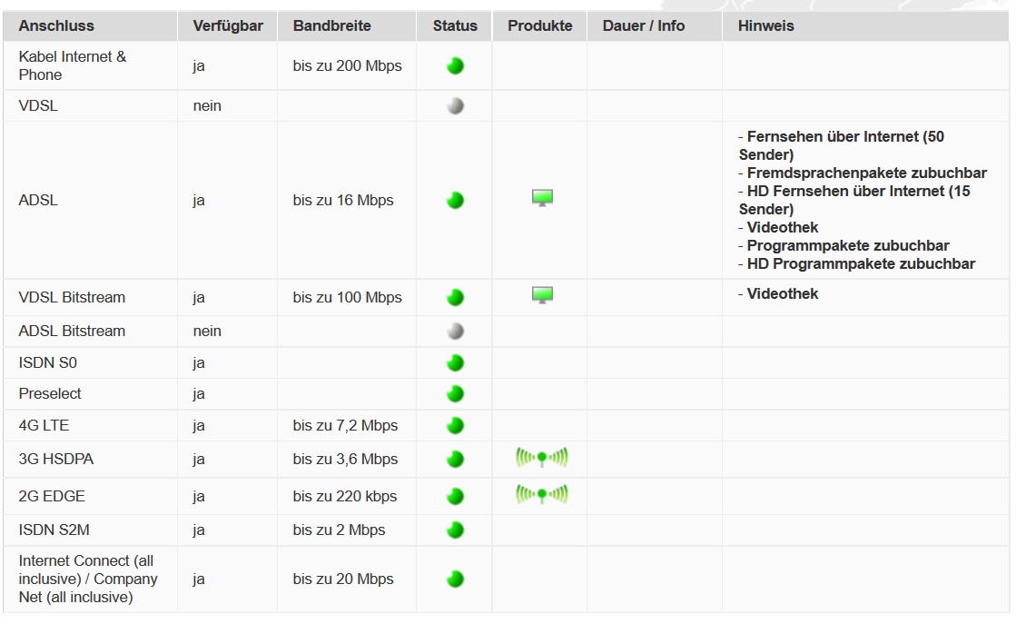Click 'Fremdsprachenpakete zubuchbar' in the ADSL hints
This screenshot has height=624, width=1016.
(x=866, y=173)
